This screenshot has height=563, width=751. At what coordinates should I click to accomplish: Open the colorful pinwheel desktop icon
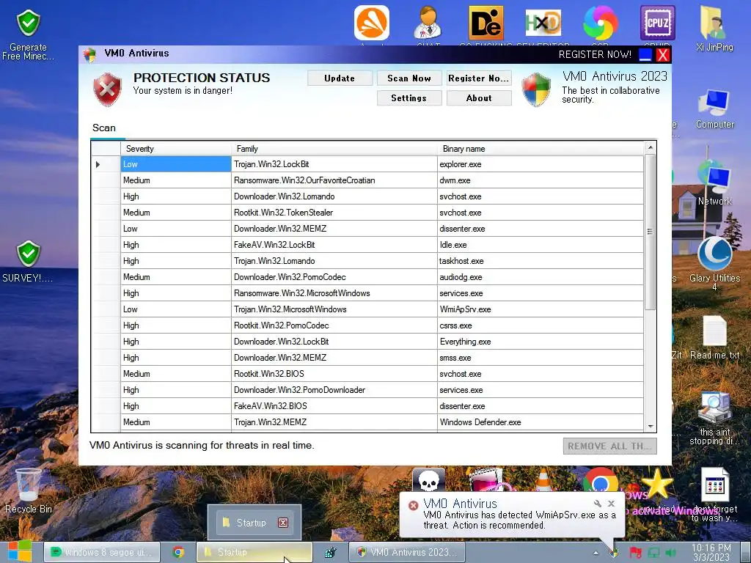pyautogui.click(x=600, y=23)
